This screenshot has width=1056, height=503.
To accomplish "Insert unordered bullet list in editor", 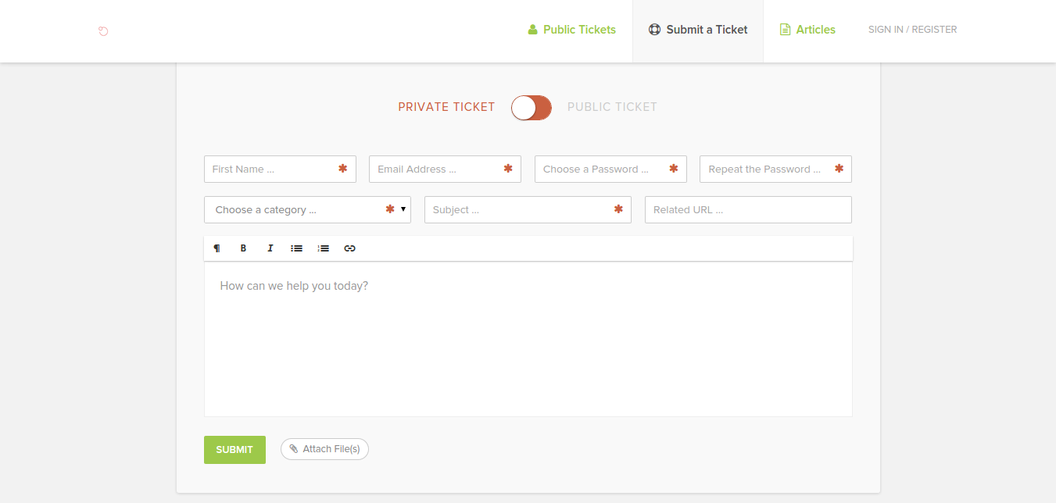I will (296, 248).
